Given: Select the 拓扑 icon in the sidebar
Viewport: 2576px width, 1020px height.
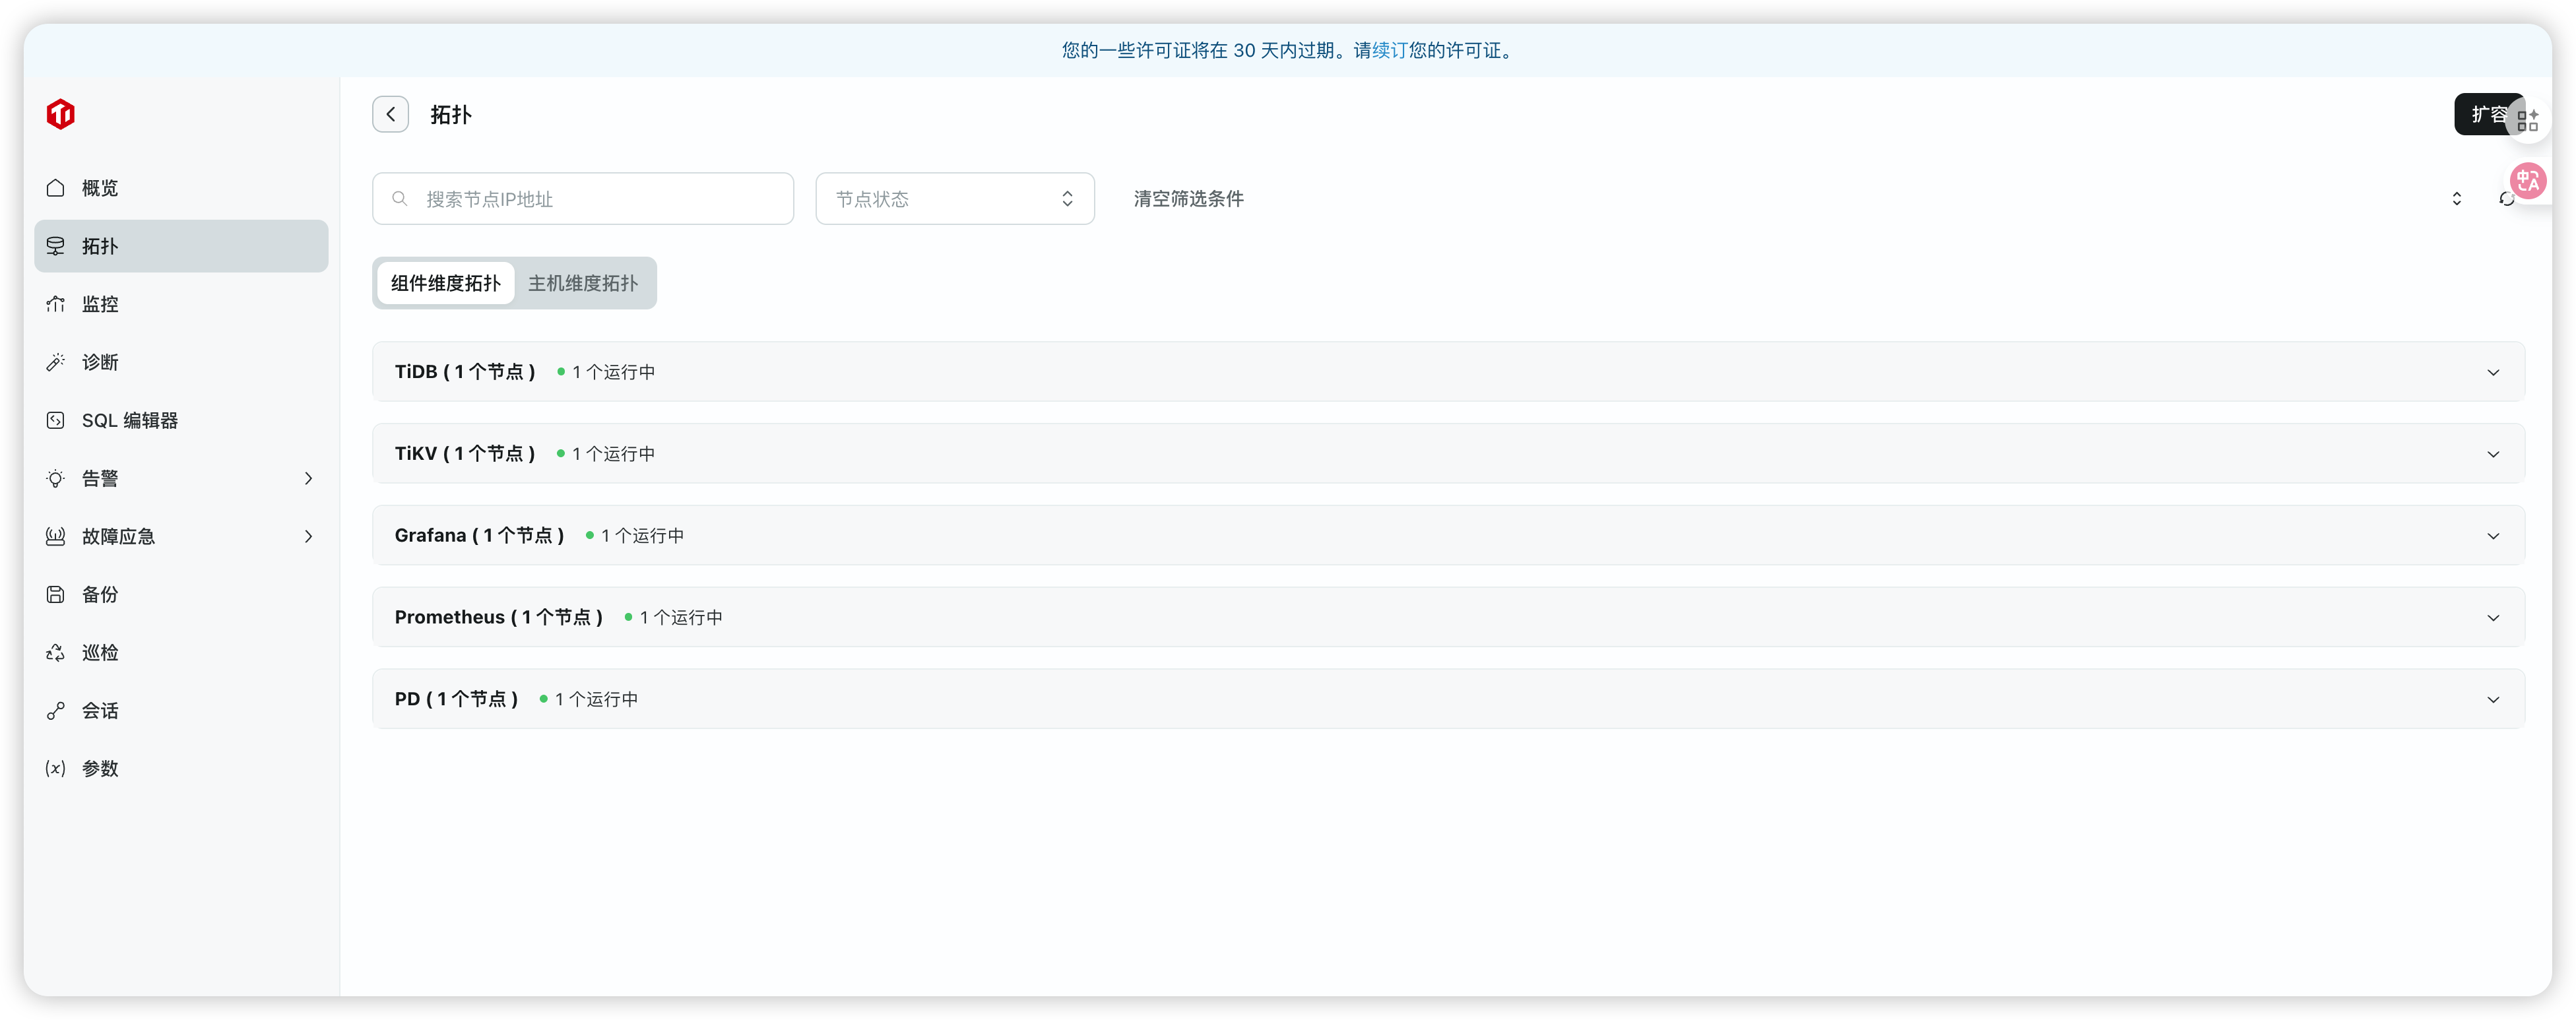Looking at the screenshot, I should pyautogui.click(x=57, y=246).
